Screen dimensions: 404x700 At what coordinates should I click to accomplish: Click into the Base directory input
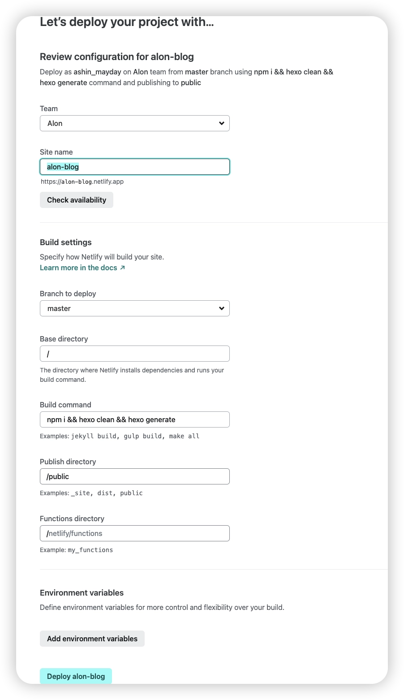134,354
